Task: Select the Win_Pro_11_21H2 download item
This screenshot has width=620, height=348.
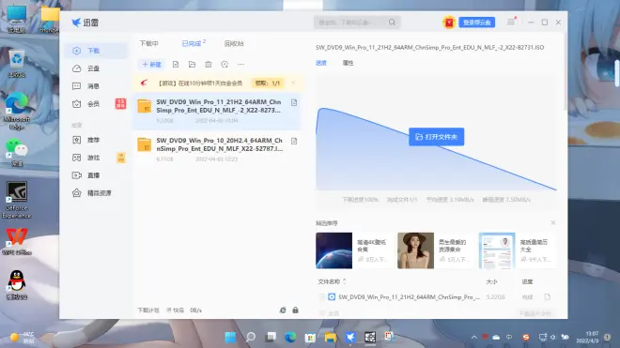Action: point(217,112)
